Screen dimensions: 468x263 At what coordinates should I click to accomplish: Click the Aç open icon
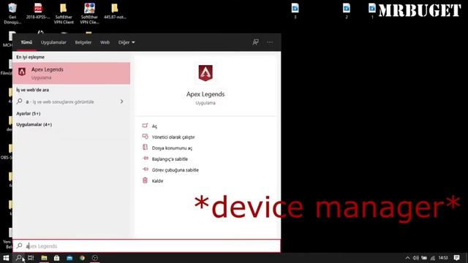pos(145,126)
